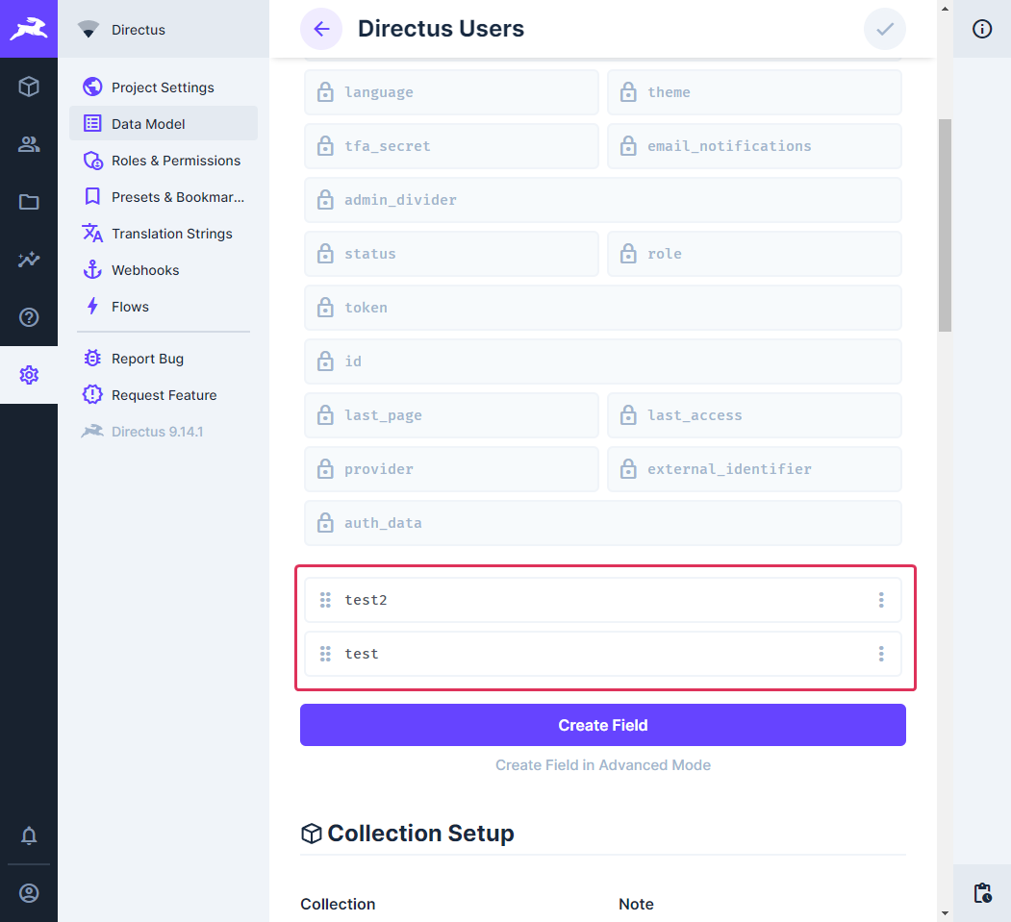Click the Directus rabbit logo
Viewport: 1011px width, 922px height.
click(x=28, y=29)
